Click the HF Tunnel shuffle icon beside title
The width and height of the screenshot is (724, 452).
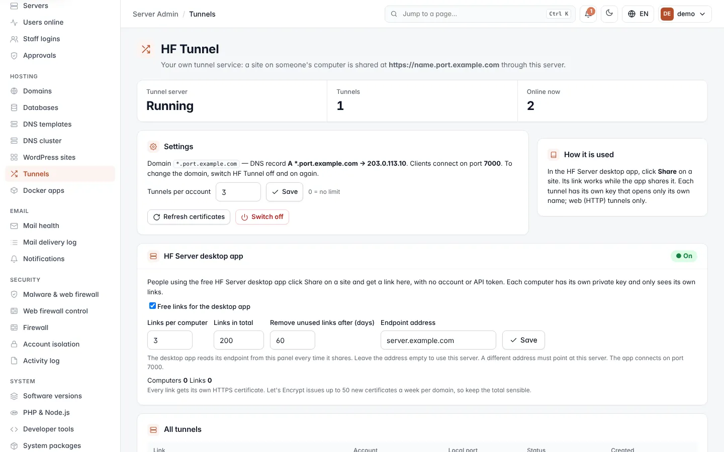pos(146,49)
